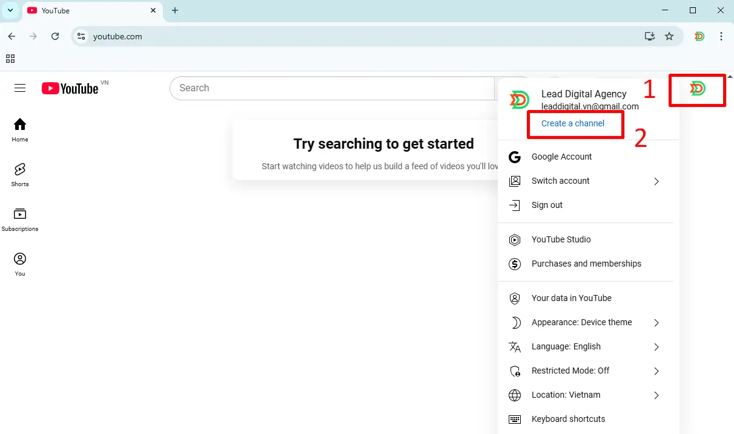Image resolution: width=734 pixels, height=434 pixels.
Task: Click the Switch account person icon
Action: pos(515,181)
